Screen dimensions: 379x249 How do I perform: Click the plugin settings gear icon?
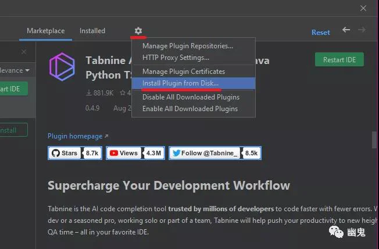138,31
